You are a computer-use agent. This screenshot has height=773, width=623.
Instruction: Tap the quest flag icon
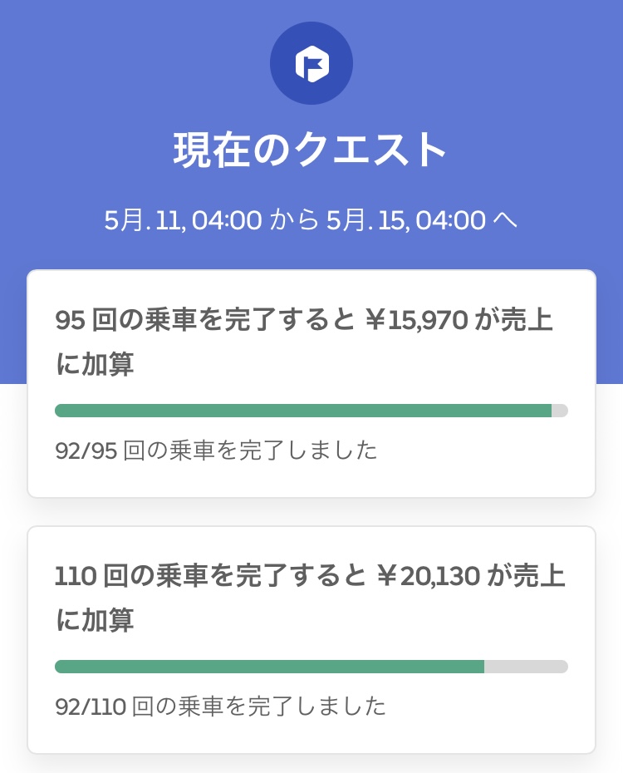tap(311, 63)
